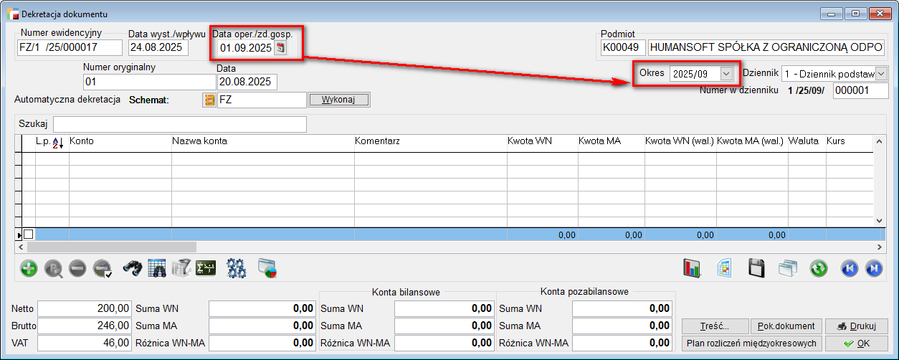Expand the Okres 2025/09 dropdown

pyautogui.click(x=727, y=74)
